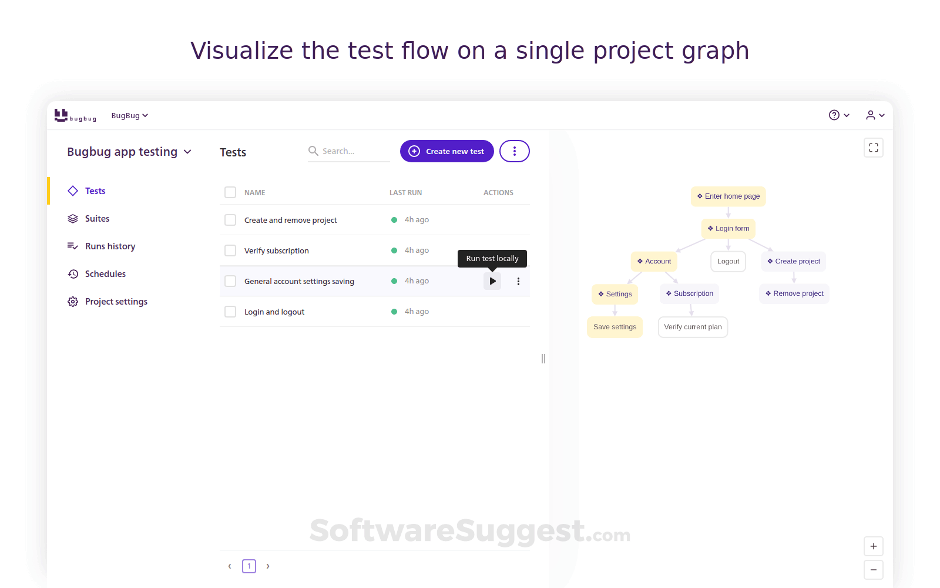
Task: Select all tests with the header checkbox
Action: click(230, 192)
